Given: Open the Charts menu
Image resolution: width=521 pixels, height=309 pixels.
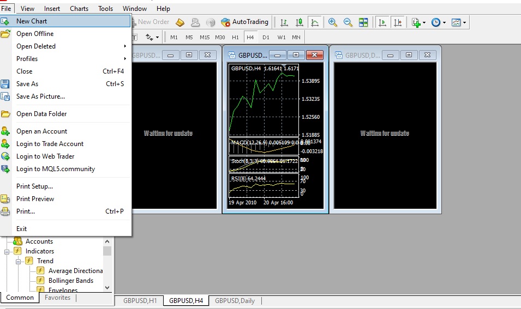Looking at the screenshot, I should coord(79,9).
